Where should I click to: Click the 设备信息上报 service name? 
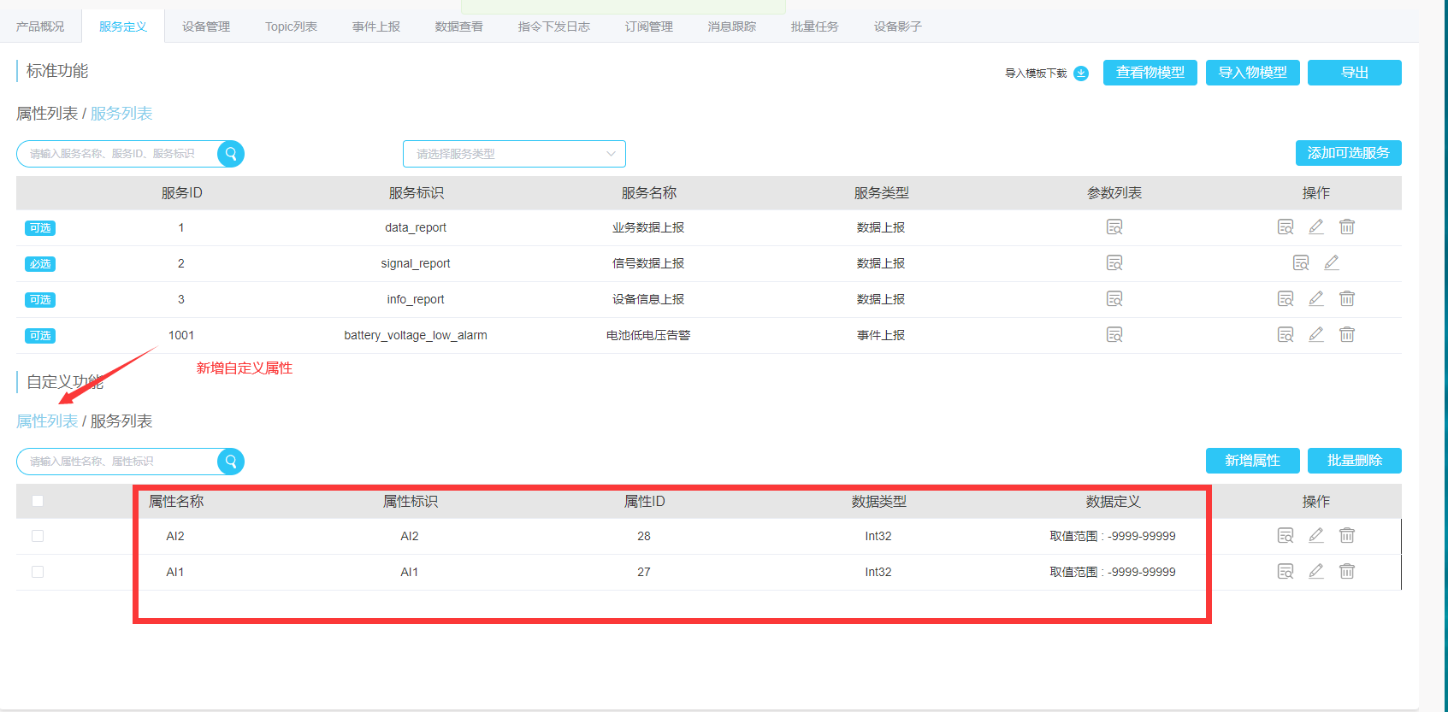pos(648,299)
